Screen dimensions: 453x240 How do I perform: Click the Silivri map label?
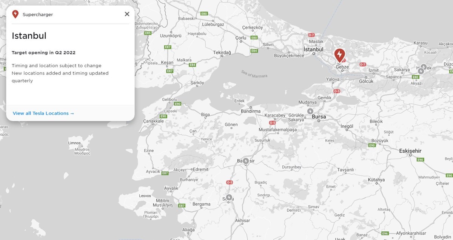pos(268,45)
